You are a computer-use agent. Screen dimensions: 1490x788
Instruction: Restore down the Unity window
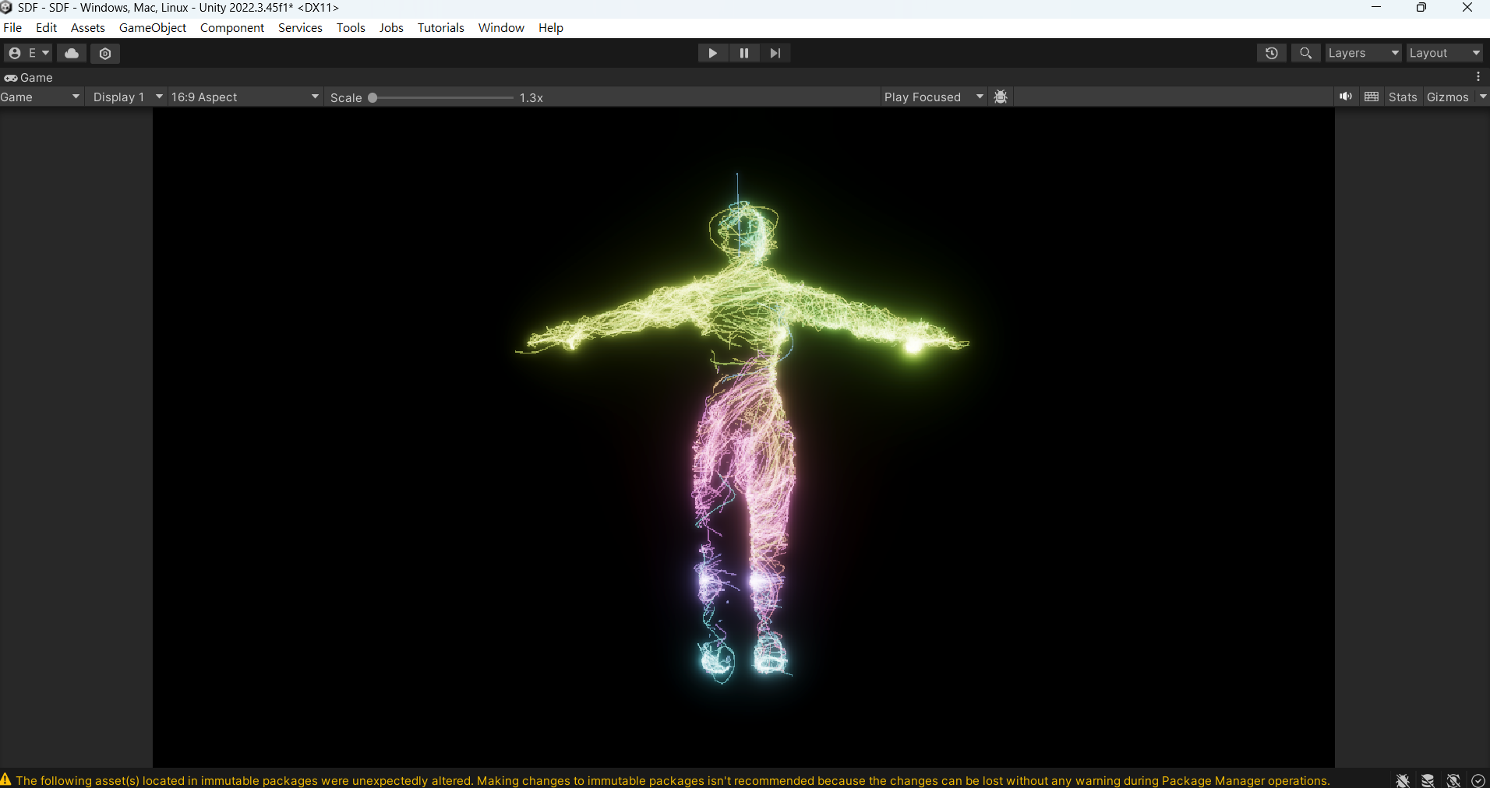pos(1421,8)
